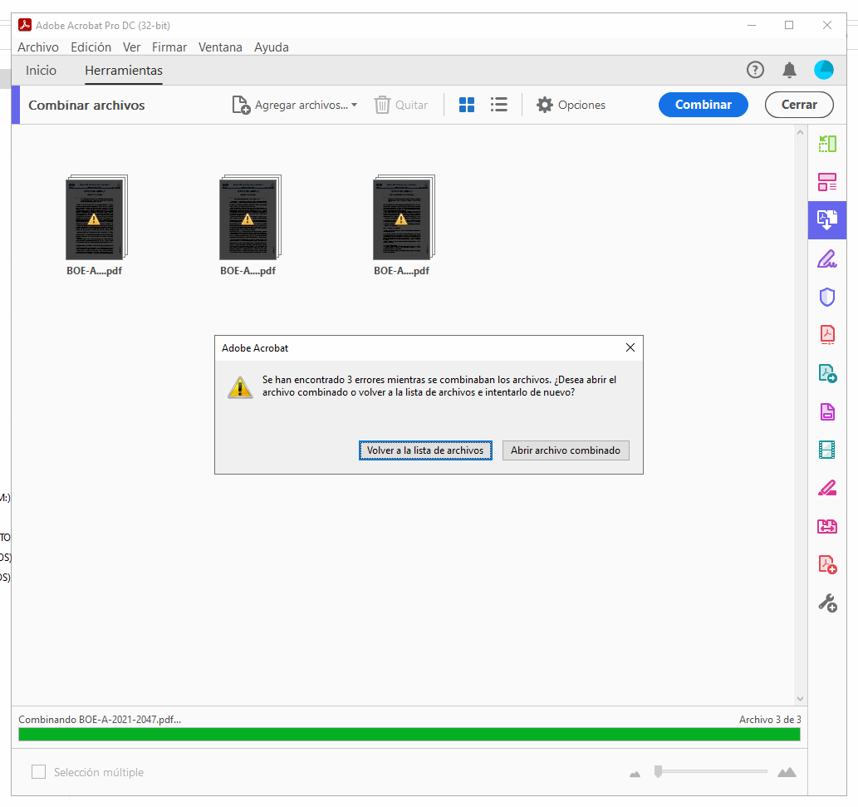Enable Selección múltiple checkbox
Image resolution: width=858 pixels, height=807 pixels.
[38, 771]
